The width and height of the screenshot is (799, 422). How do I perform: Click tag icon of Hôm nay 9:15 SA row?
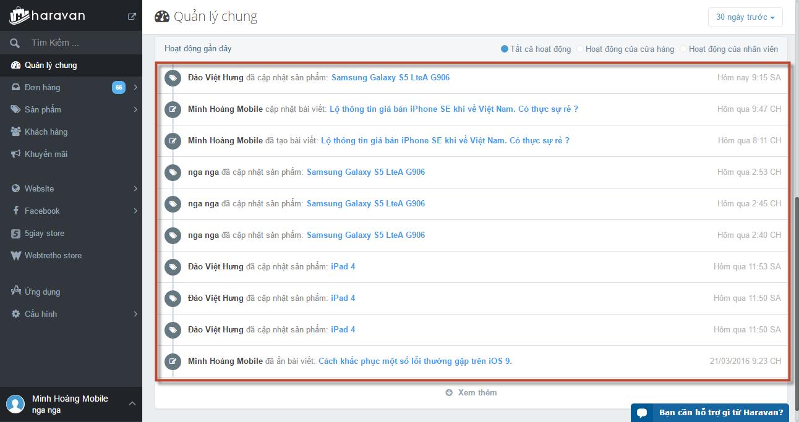tap(173, 78)
